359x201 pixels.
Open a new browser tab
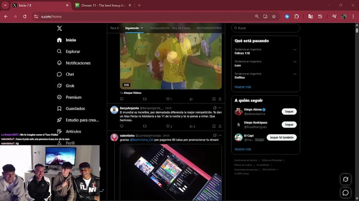click(139, 5)
